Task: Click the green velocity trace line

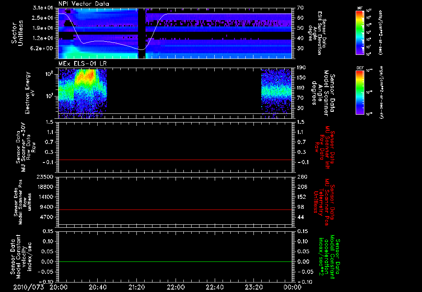Action: [x=175, y=261]
